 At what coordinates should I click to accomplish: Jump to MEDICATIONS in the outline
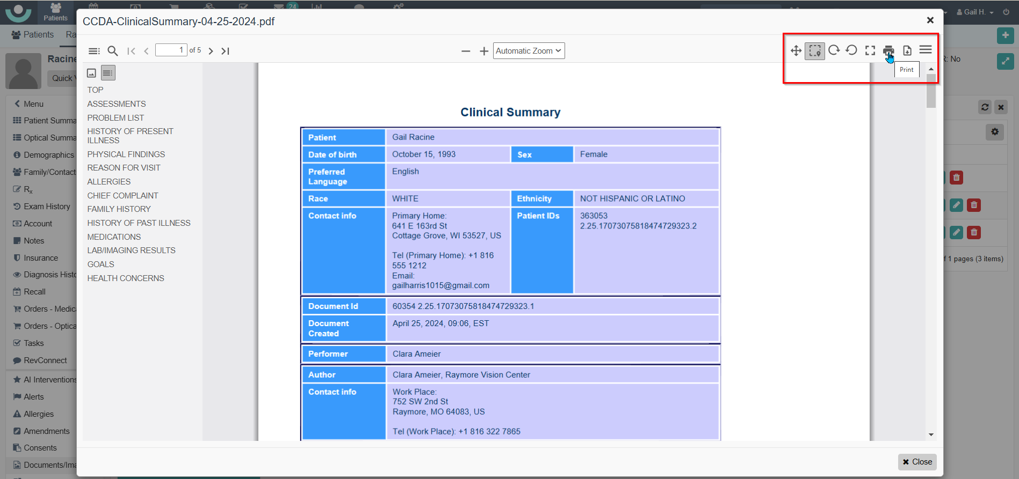click(114, 237)
